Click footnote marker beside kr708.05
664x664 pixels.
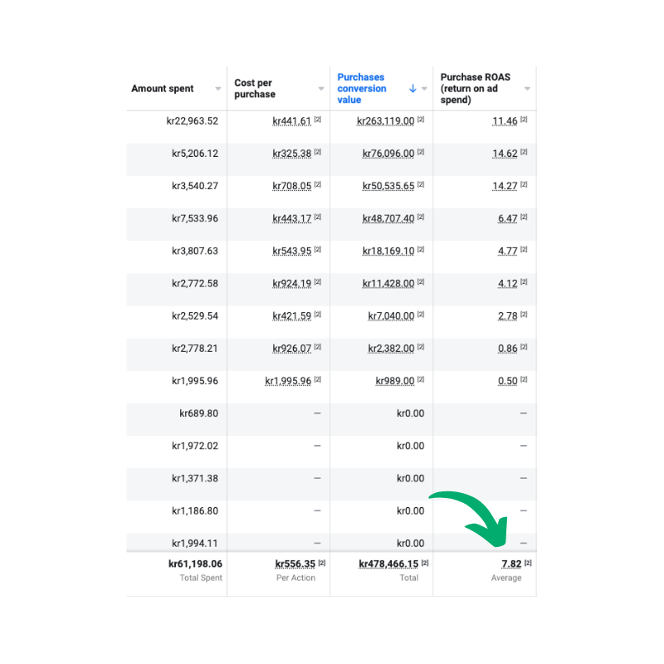[318, 184]
